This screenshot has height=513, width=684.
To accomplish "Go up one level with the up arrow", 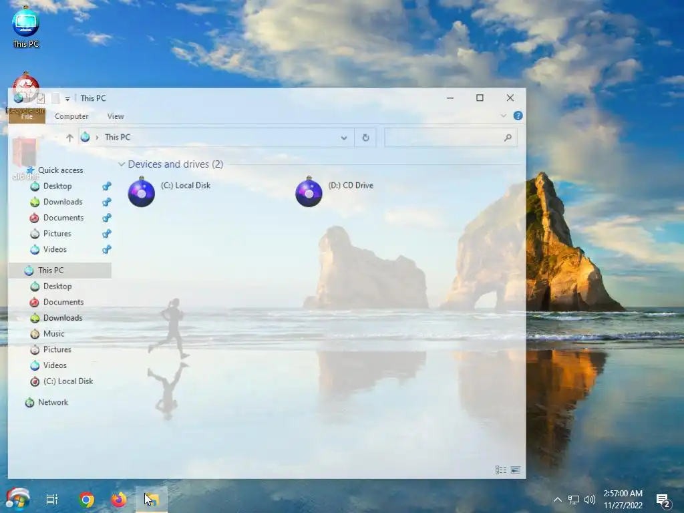I will (x=69, y=138).
